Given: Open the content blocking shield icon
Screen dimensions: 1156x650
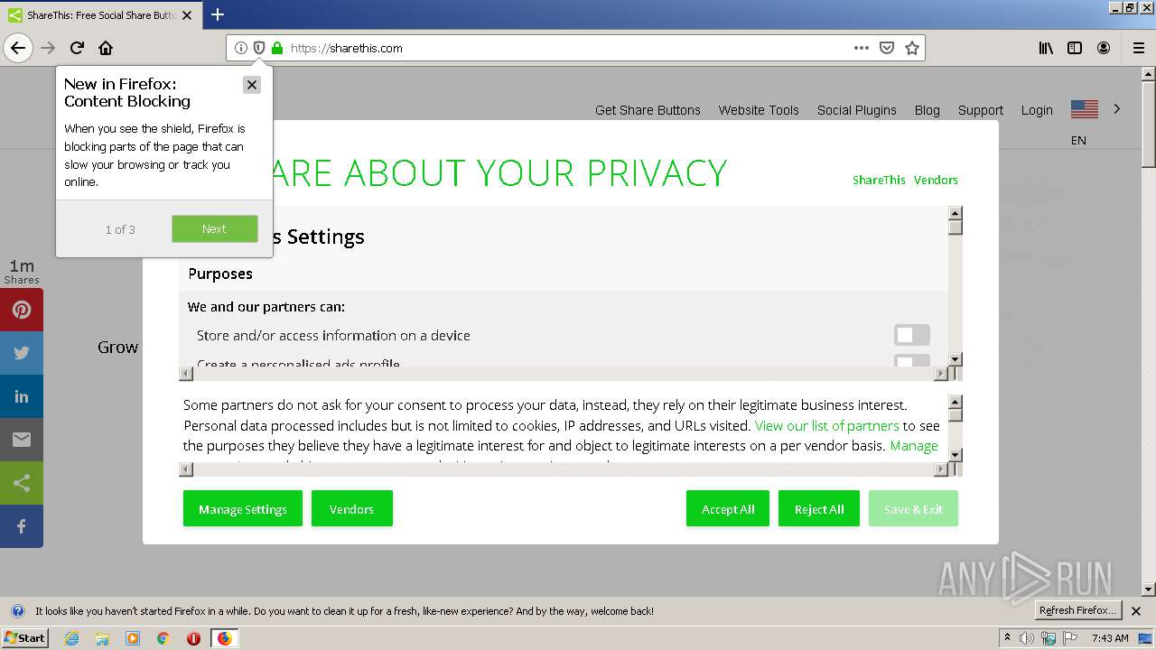Looking at the screenshot, I should tap(259, 48).
